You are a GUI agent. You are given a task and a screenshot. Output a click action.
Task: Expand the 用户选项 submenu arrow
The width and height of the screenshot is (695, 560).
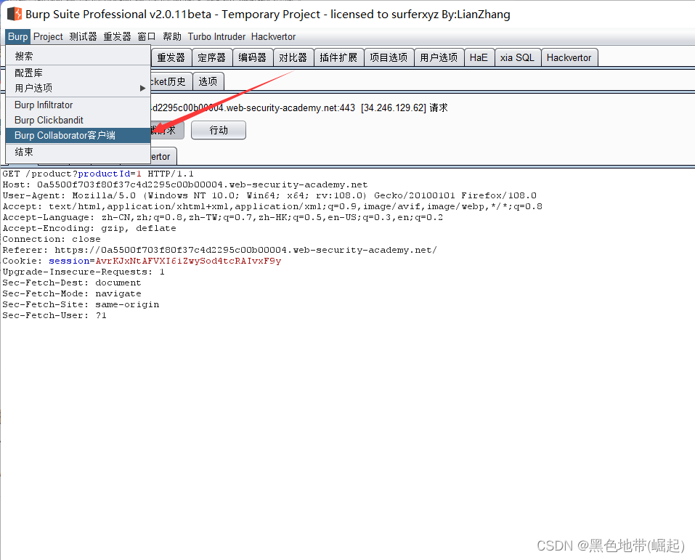coord(142,88)
